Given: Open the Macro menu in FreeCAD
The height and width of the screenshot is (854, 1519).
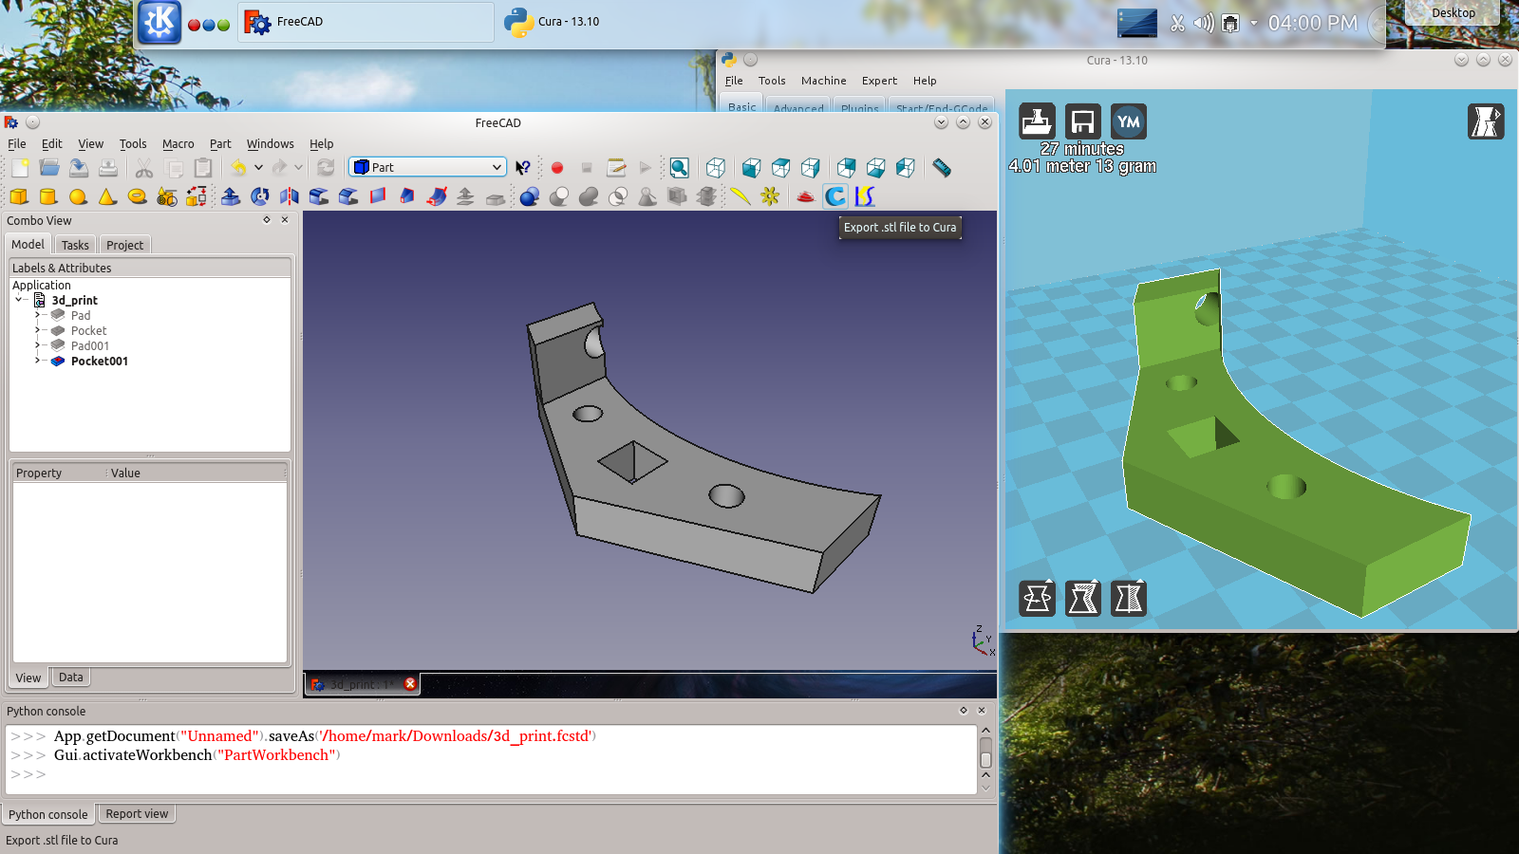Looking at the screenshot, I should [178, 144].
